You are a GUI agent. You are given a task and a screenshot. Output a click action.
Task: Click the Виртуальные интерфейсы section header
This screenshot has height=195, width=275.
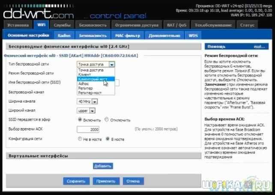pos(104,156)
